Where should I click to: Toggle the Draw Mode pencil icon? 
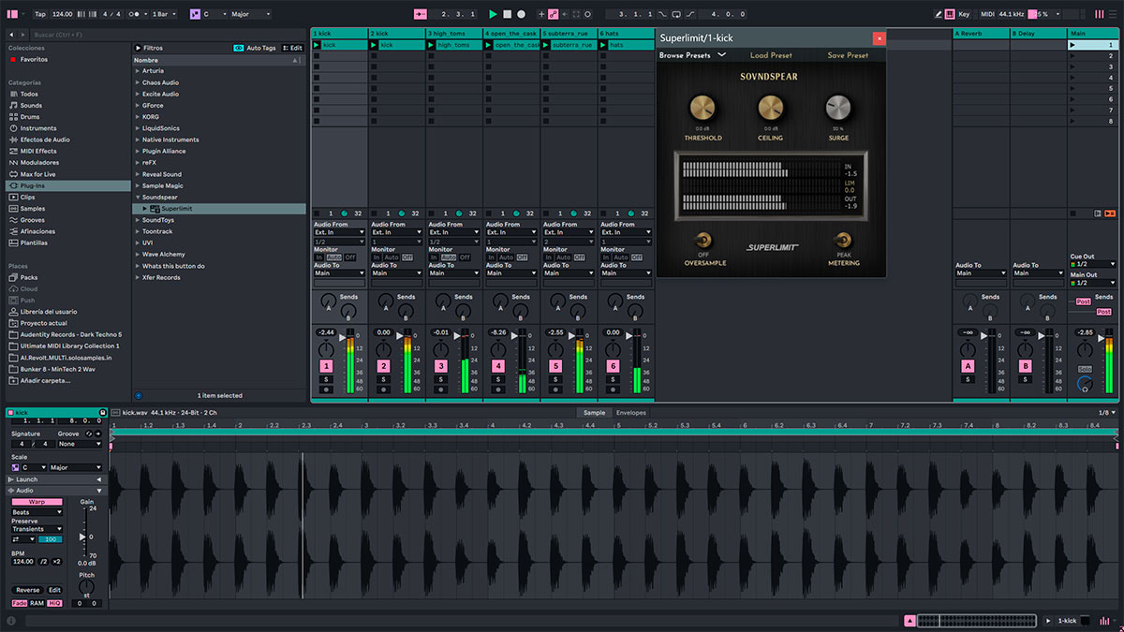pyautogui.click(x=939, y=14)
